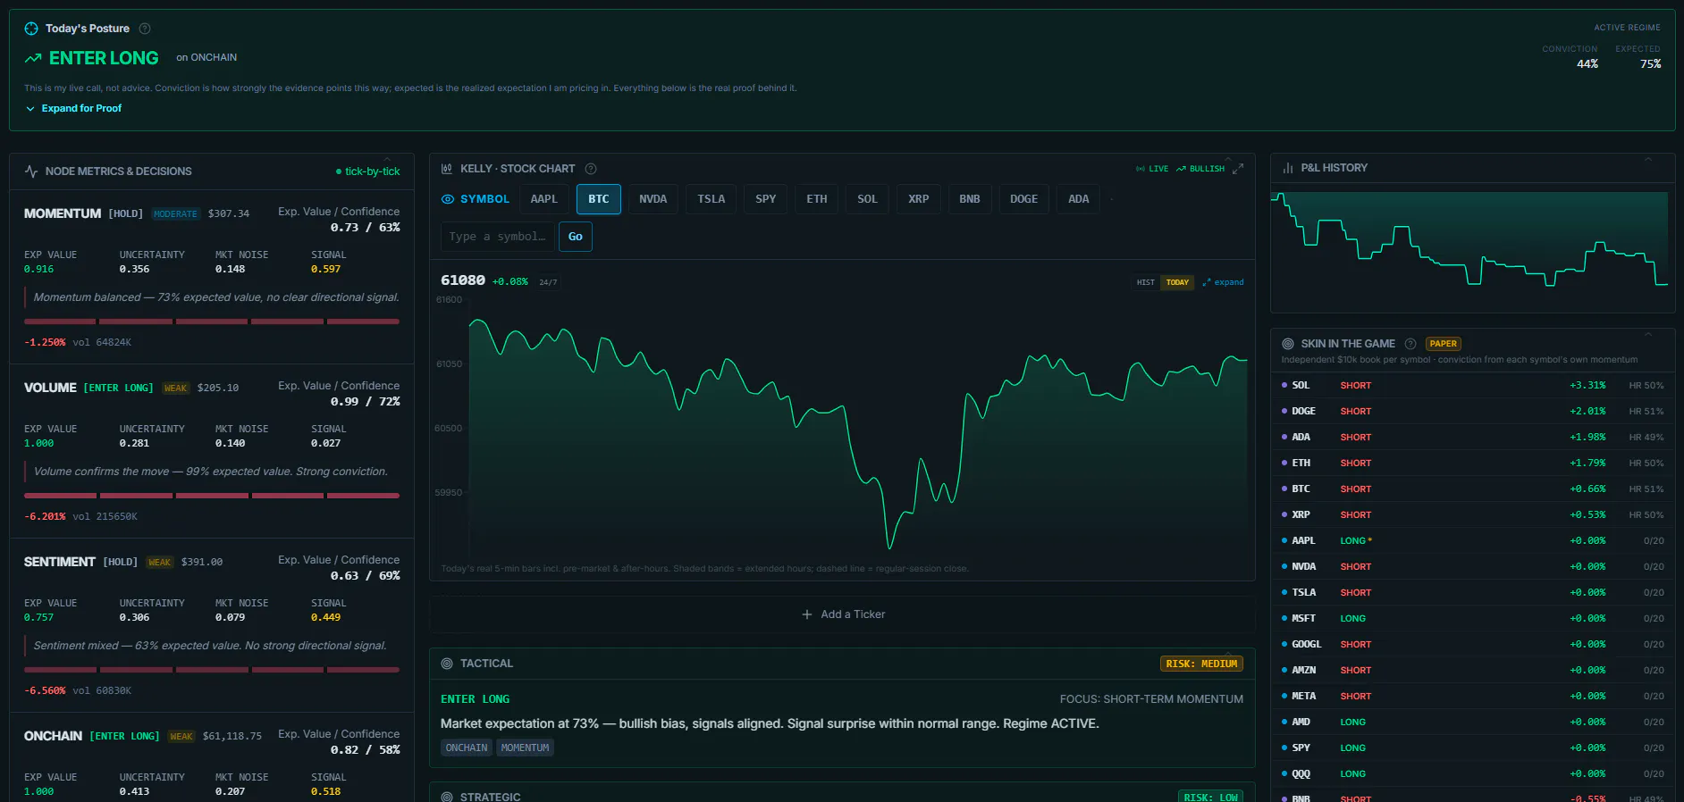The height and width of the screenshot is (802, 1684).
Task: Switch the chart to TODAY view
Action: [1177, 282]
